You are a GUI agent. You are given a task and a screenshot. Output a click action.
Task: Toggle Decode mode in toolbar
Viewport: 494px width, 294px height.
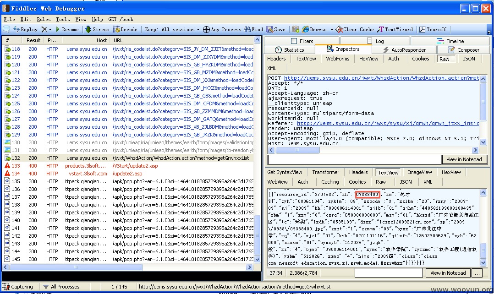point(125,29)
